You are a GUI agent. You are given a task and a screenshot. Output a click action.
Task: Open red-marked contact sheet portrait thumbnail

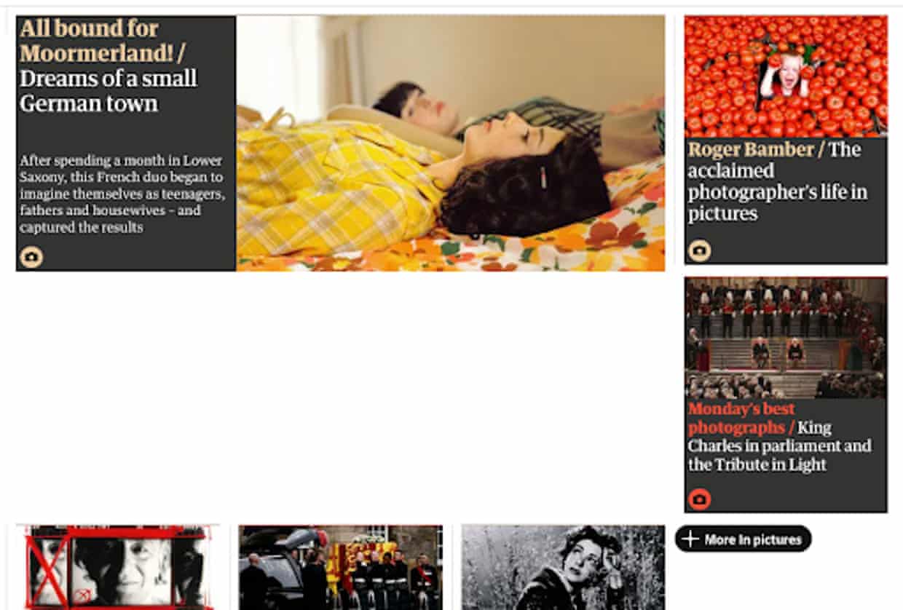pos(117,567)
